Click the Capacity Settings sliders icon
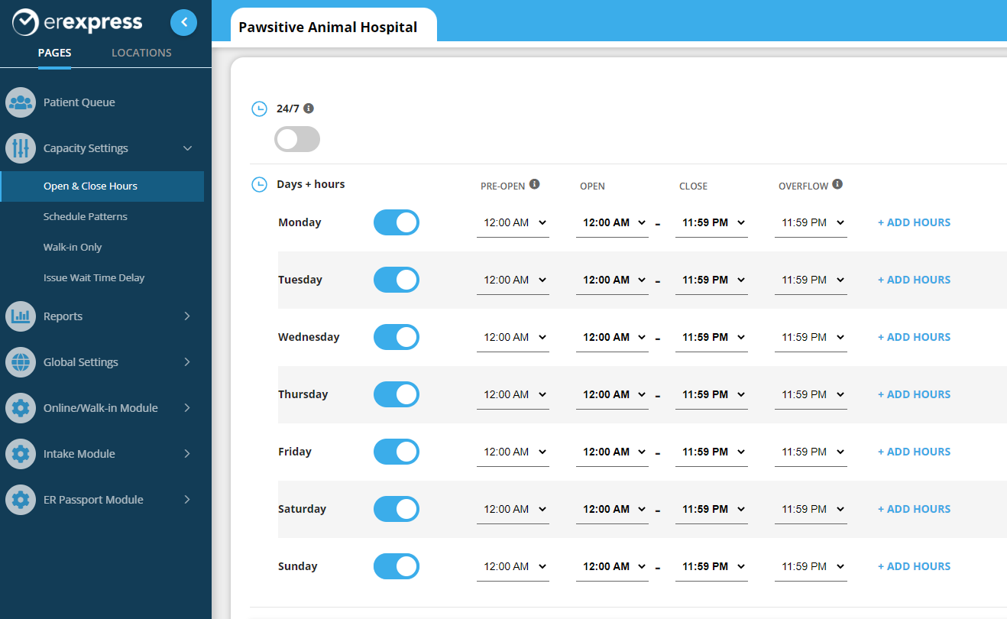1007x619 pixels. [x=21, y=148]
